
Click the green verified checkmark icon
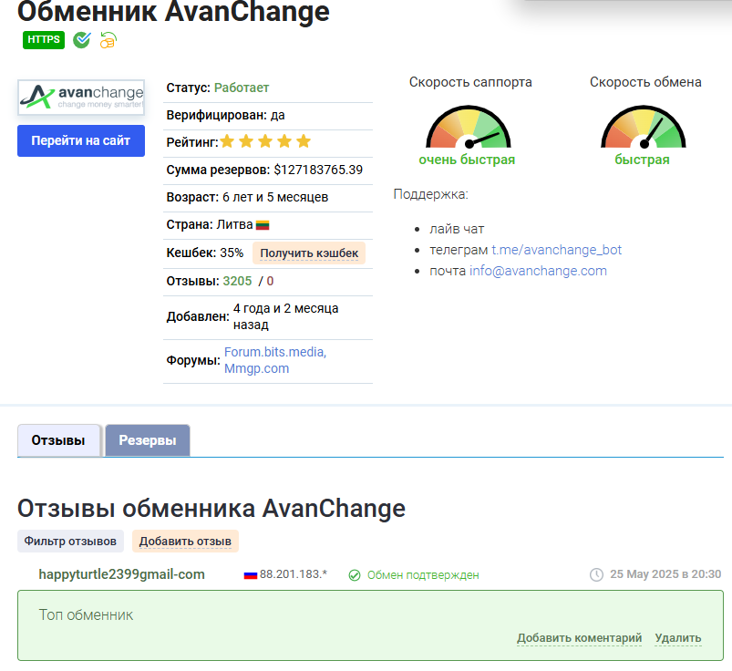coord(82,40)
